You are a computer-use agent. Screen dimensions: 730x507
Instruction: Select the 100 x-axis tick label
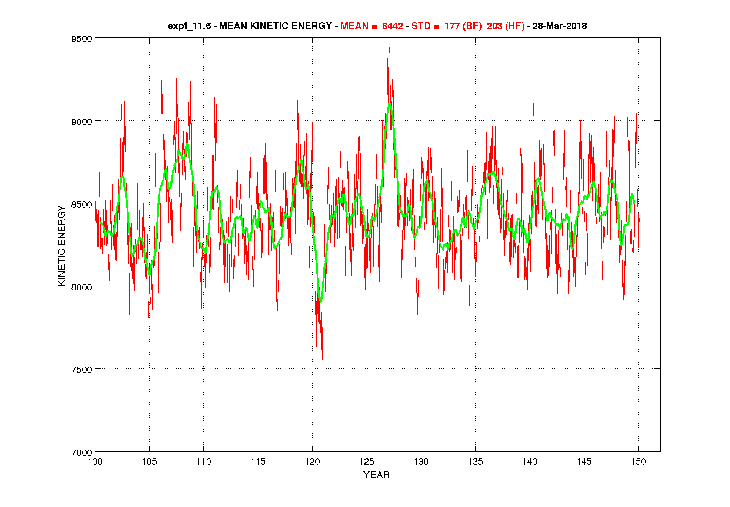tap(95, 462)
